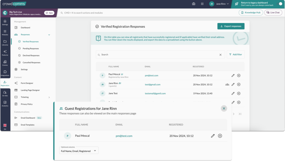This screenshot has height=161, width=285.
Task: Expand the Ticketing submenu
Action: click(49, 97)
